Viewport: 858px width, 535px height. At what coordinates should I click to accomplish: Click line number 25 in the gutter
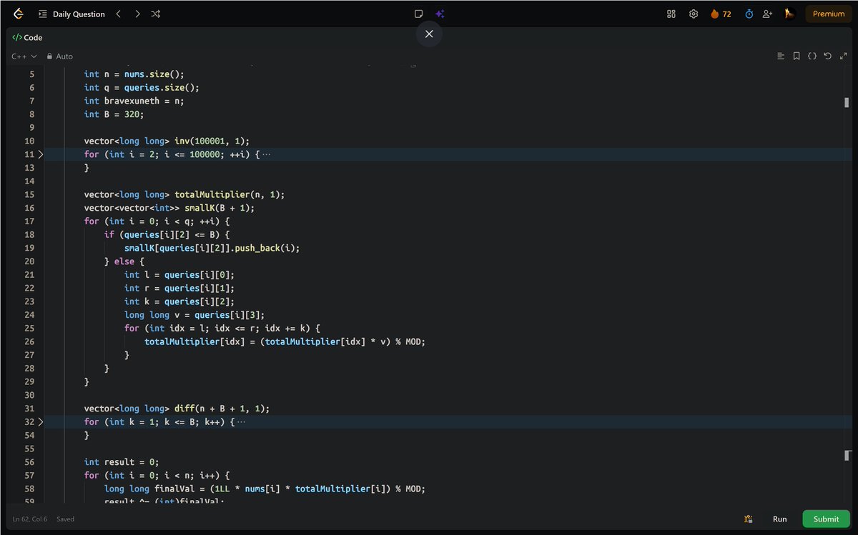pos(29,329)
